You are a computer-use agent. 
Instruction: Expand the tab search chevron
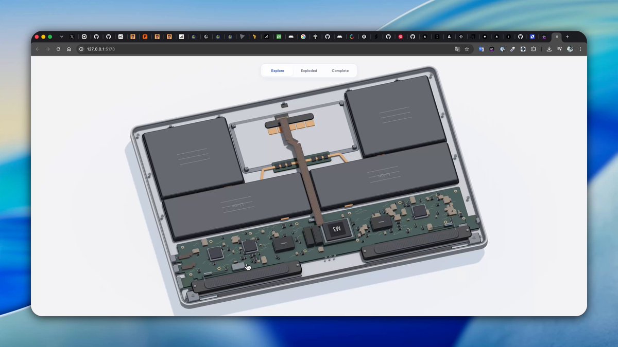(62, 36)
